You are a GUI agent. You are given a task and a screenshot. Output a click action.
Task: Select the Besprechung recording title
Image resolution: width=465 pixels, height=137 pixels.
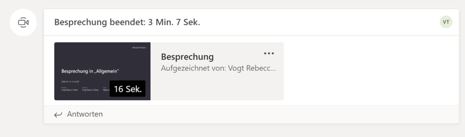(187, 57)
